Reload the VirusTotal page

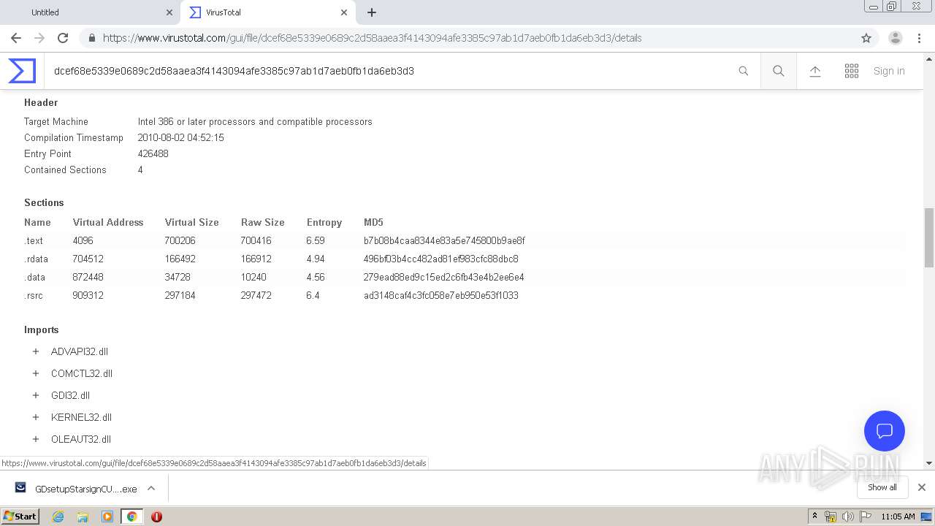pos(63,38)
